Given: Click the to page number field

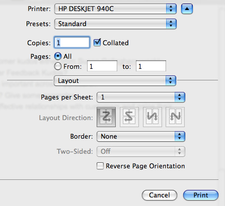Looking at the screenshot, I should pyautogui.click(x=151, y=66).
